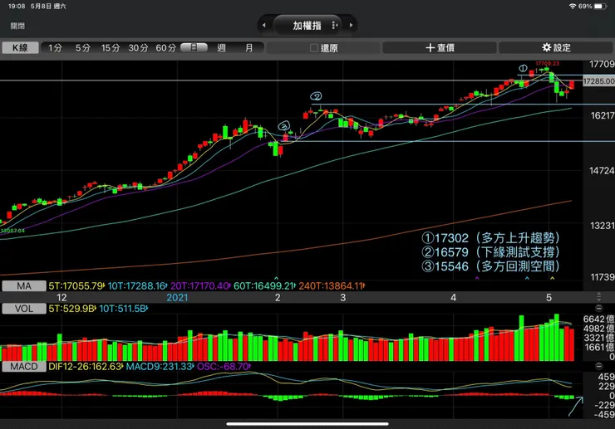The height and width of the screenshot is (429, 615).
Task: Tap the month 12 label on time axis
Action: click(x=61, y=298)
